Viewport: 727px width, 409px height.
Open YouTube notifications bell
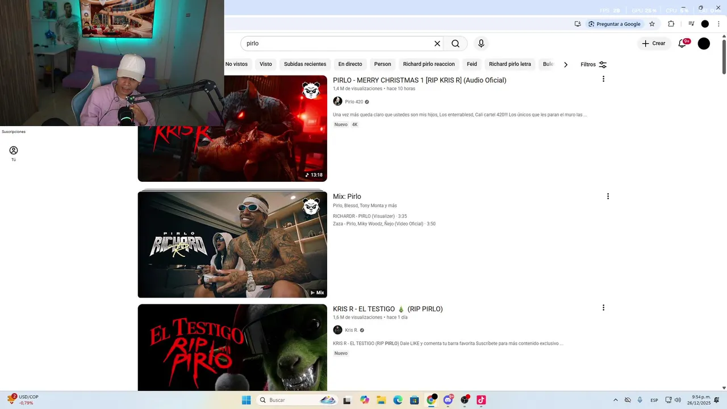(x=683, y=44)
